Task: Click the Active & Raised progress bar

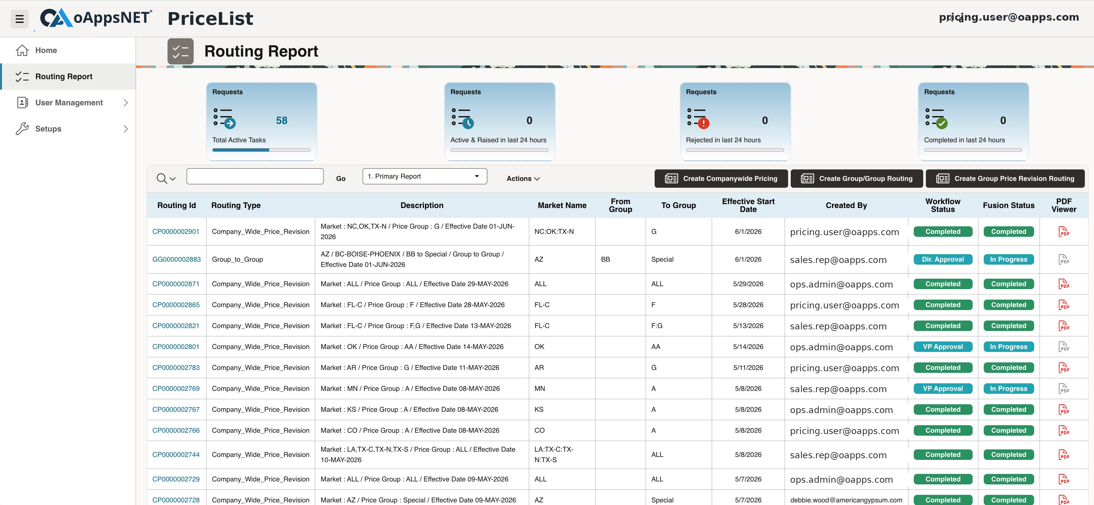Action: pos(500,150)
